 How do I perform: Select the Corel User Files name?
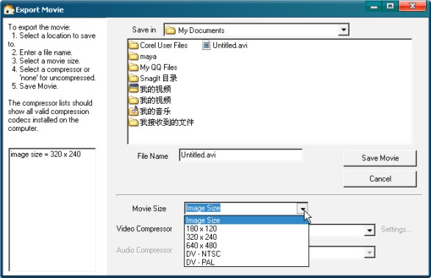click(x=164, y=46)
